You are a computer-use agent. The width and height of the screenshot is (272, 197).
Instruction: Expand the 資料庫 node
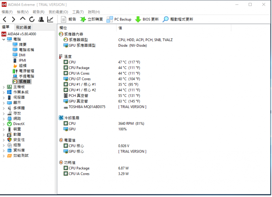click(4, 151)
